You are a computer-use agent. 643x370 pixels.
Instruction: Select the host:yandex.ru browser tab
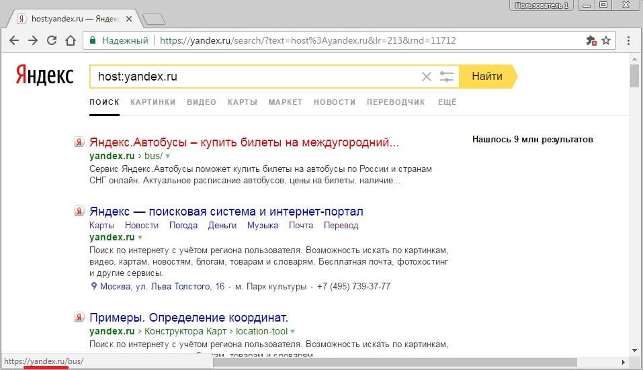pyautogui.click(x=74, y=19)
